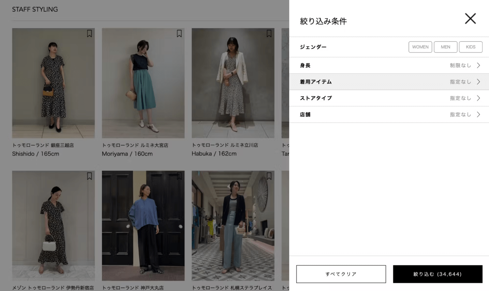This screenshot has height=291, width=489.
Task: Toggle the KIDS gender filter
Action: (x=470, y=47)
